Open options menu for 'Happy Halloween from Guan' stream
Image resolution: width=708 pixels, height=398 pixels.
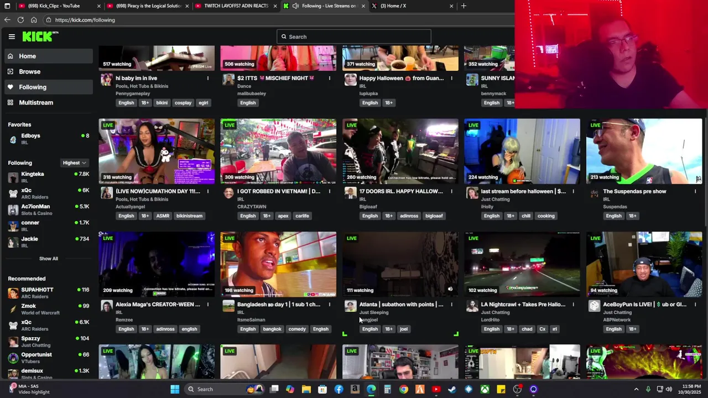point(451,78)
